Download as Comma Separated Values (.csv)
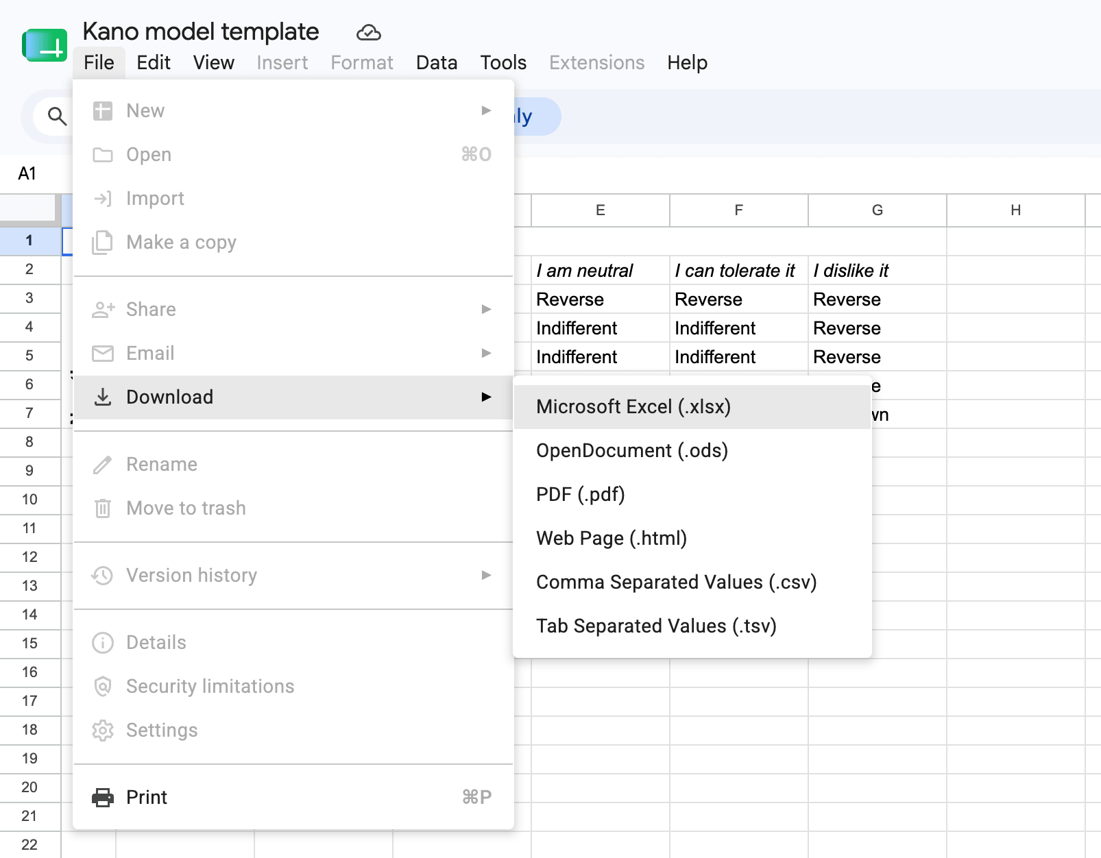 tap(692, 583)
